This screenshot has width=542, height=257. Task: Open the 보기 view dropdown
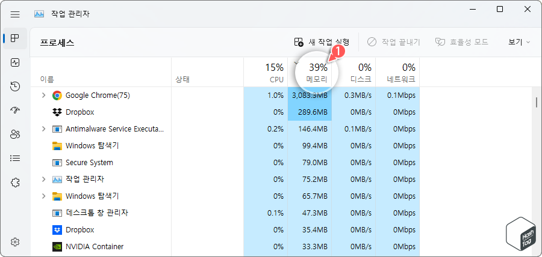click(x=519, y=42)
